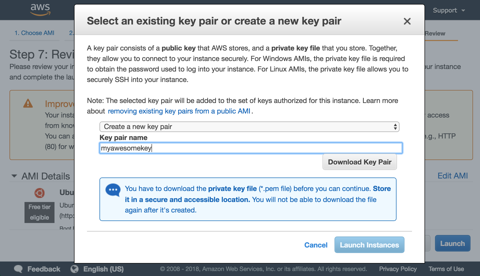The height and width of the screenshot is (276, 480).
Task: Cancel the key pair dialog
Action: [x=316, y=245]
